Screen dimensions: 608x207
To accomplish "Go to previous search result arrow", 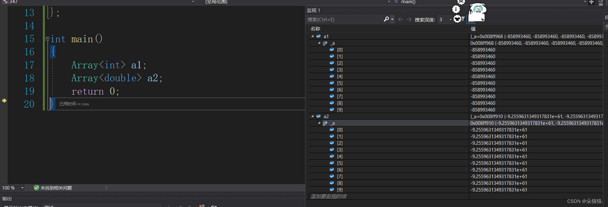I will pos(401,19).
